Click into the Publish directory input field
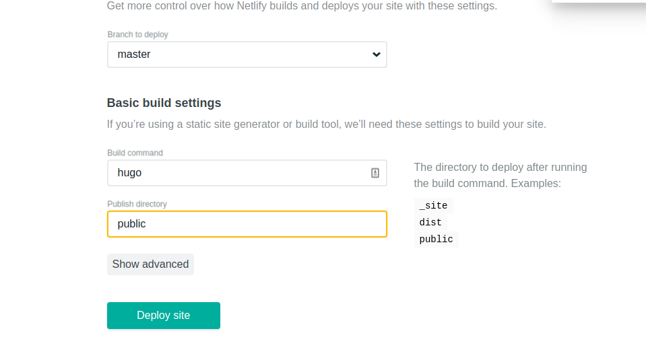The width and height of the screenshot is (646, 362). tap(247, 224)
